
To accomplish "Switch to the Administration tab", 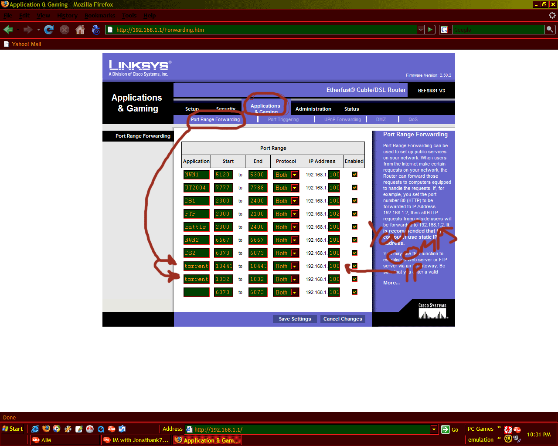I will [x=313, y=109].
